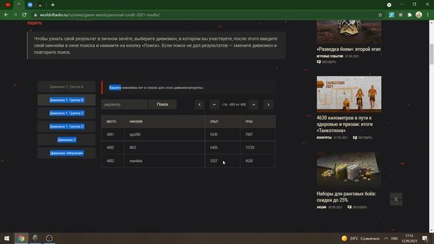The width and height of the screenshot is (434, 244).
Task: Select Дивизион 1. Группа B tab
Action: tap(66, 100)
